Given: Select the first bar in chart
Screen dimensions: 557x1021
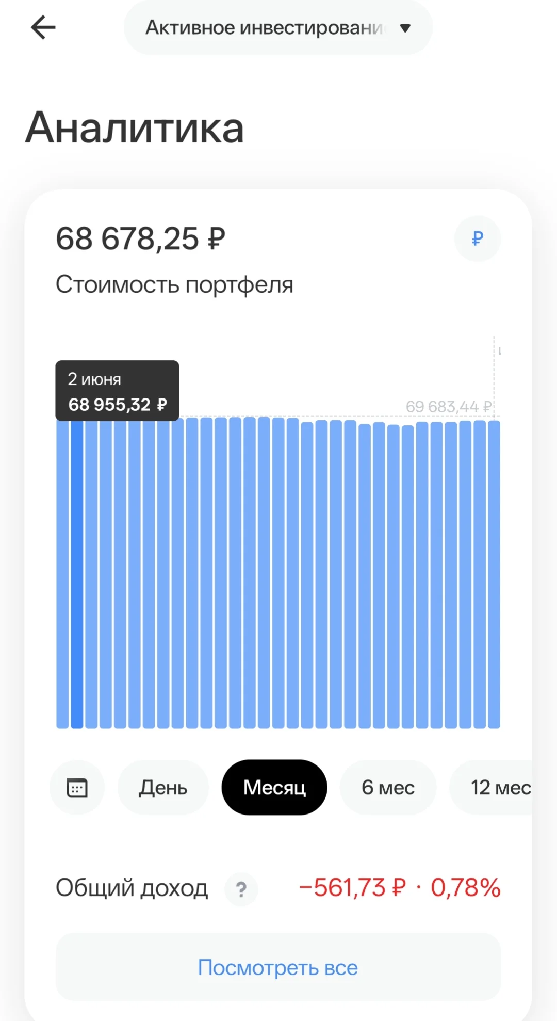Looking at the screenshot, I should (62, 575).
